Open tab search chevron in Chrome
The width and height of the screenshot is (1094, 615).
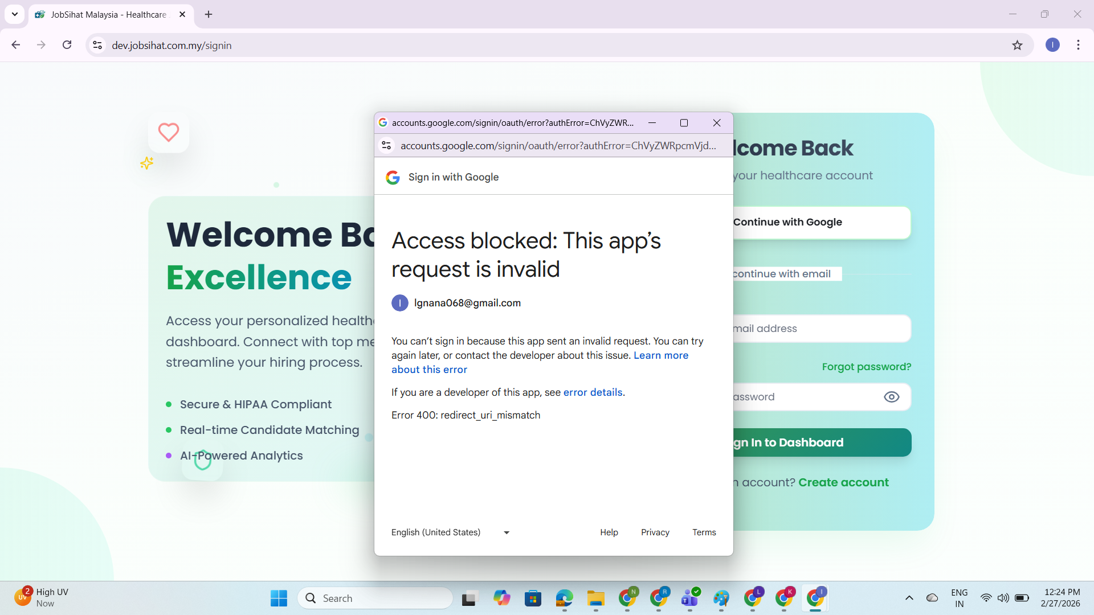(x=14, y=14)
